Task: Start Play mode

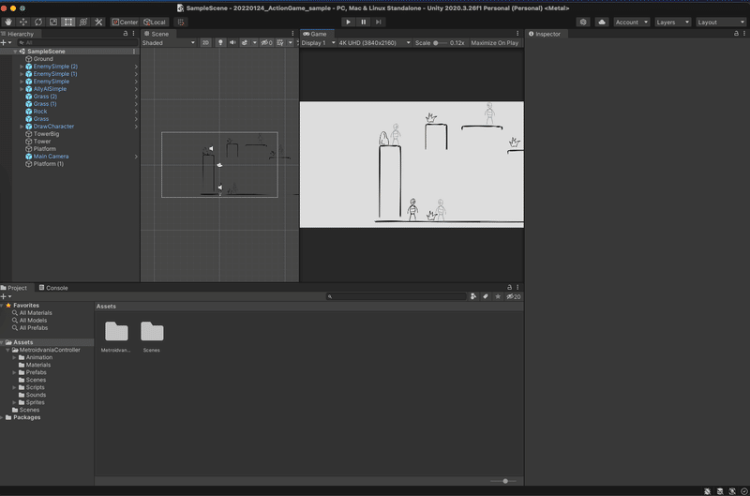Action: (x=348, y=22)
